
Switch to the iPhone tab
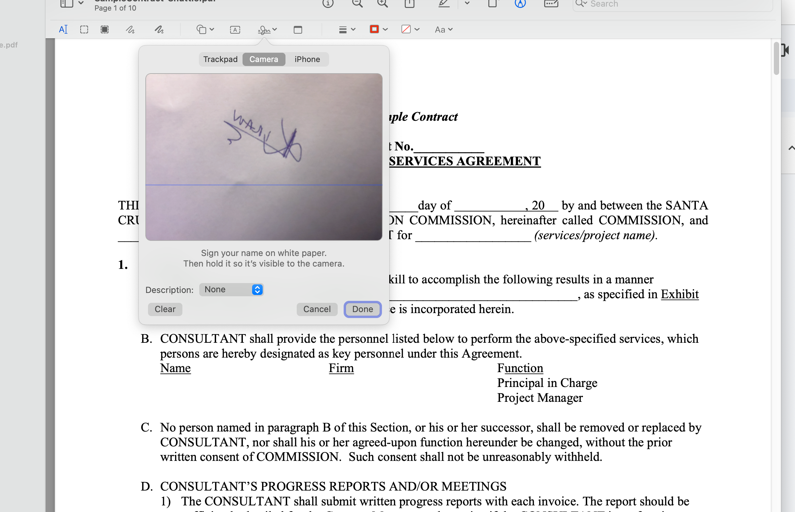click(307, 59)
